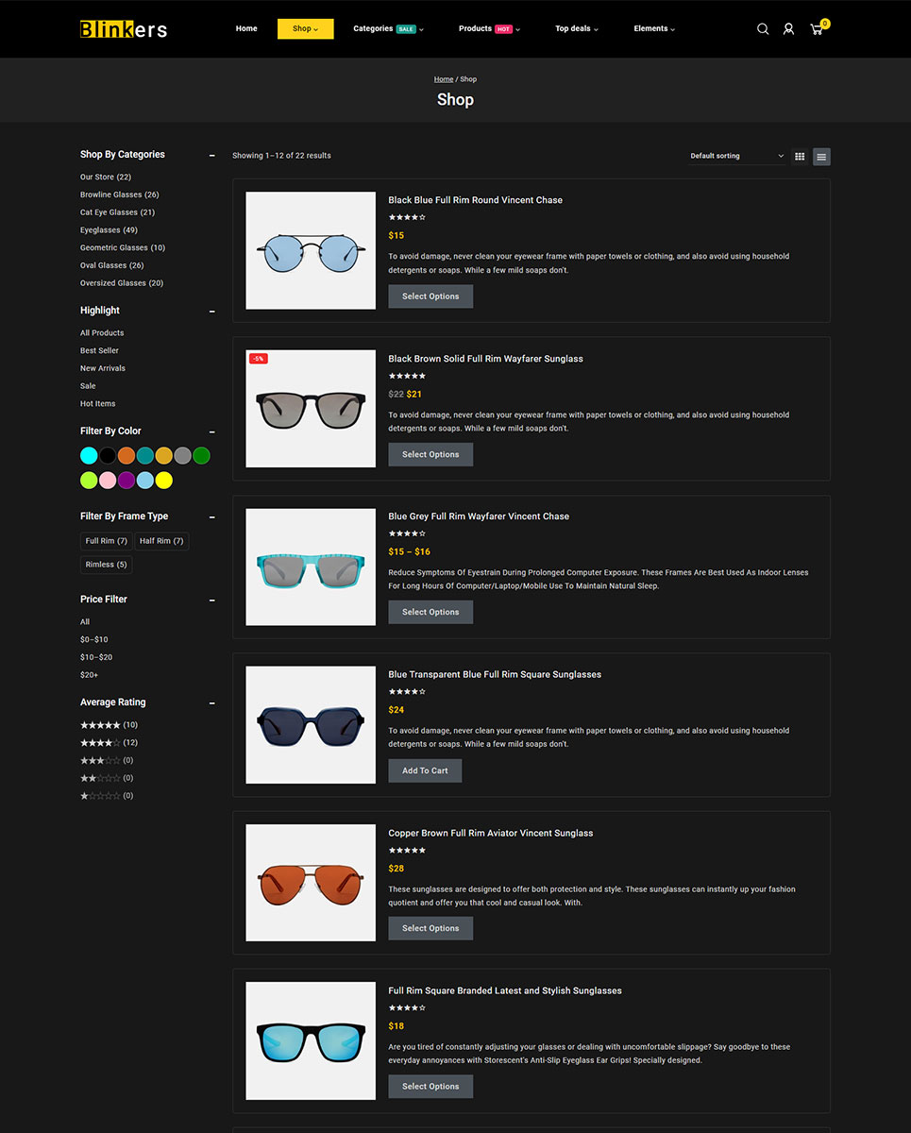Image resolution: width=911 pixels, height=1133 pixels.
Task: Click the user account icon
Action: pos(788,29)
